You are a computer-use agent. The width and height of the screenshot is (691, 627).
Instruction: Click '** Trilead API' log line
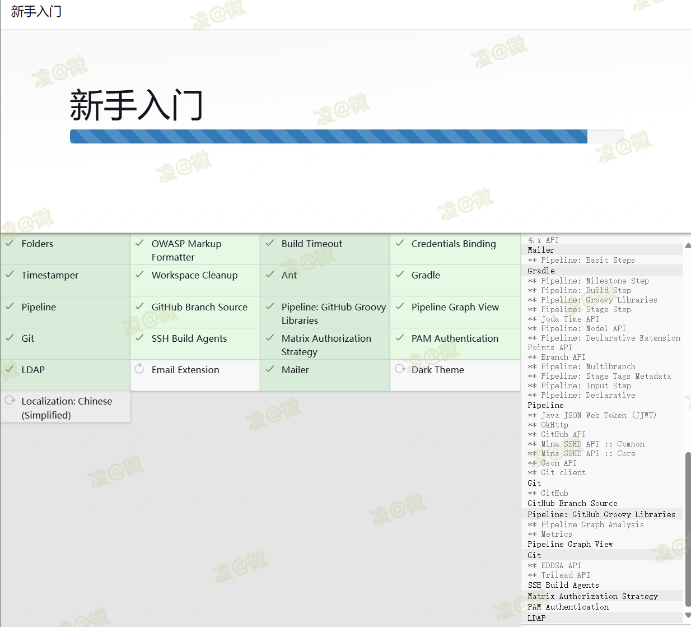[559, 575]
